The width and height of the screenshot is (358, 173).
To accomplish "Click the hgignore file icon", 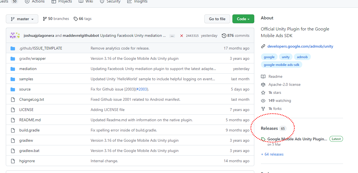I will click(x=13, y=161).
